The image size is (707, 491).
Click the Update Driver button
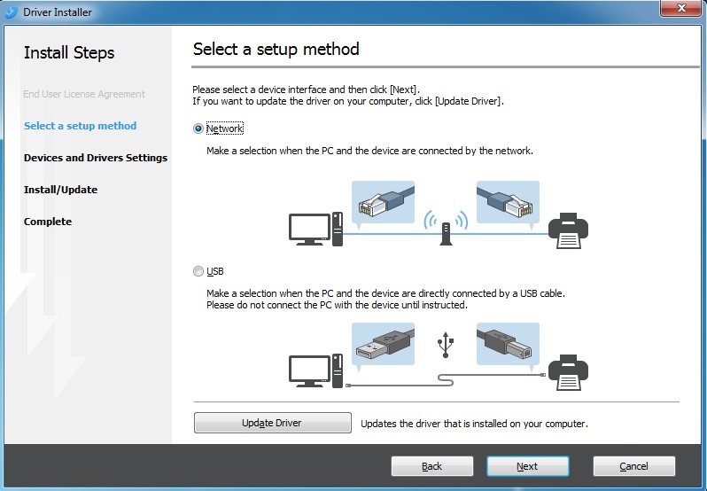(x=272, y=423)
